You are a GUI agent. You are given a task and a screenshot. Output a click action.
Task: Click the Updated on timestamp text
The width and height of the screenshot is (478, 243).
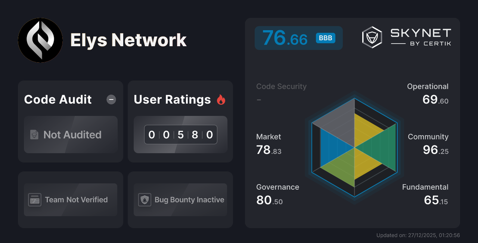[418, 235]
